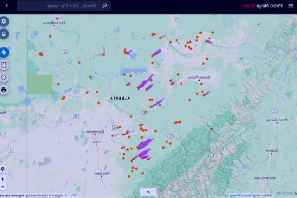Viewport: 297px width, 198px height.
Task: Zoom out with the minus button
Action: point(2,186)
